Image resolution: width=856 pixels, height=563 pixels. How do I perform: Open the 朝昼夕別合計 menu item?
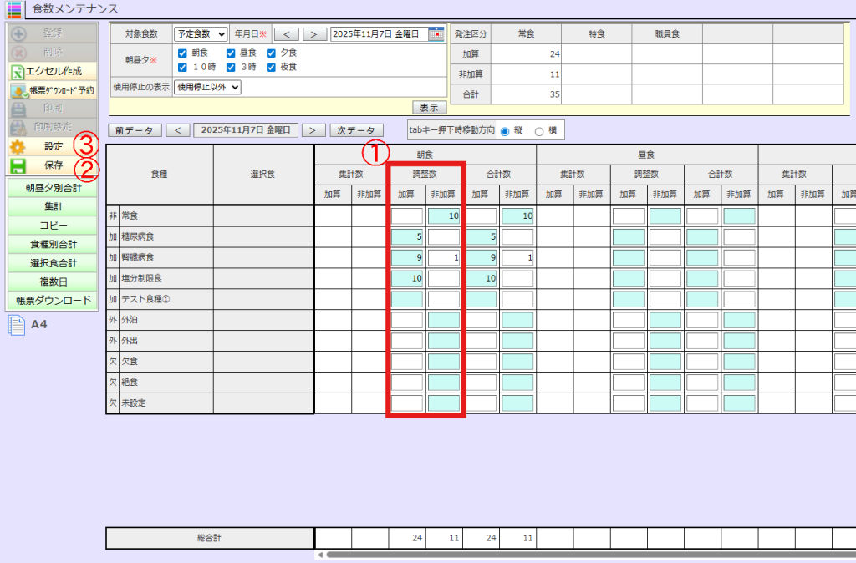pos(53,189)
